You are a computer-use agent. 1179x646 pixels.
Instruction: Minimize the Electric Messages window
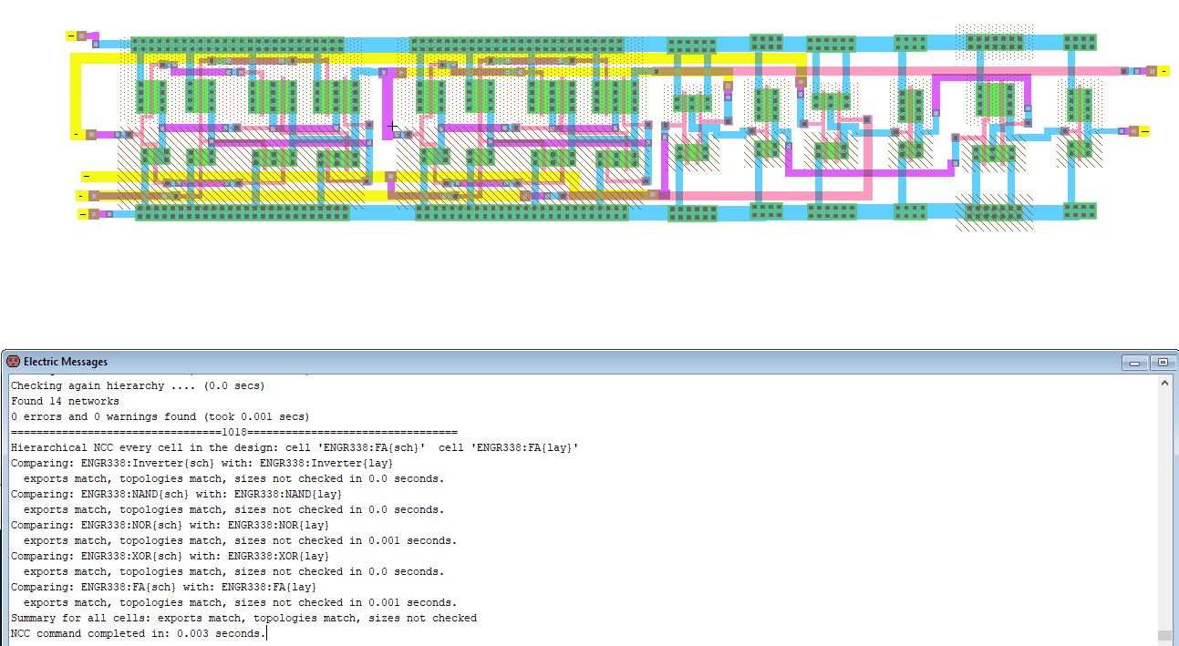pos(1135,363)
